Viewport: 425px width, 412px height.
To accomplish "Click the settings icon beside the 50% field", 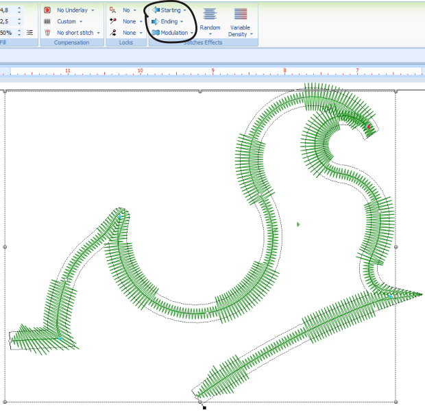I will click(x=29, y=33).
